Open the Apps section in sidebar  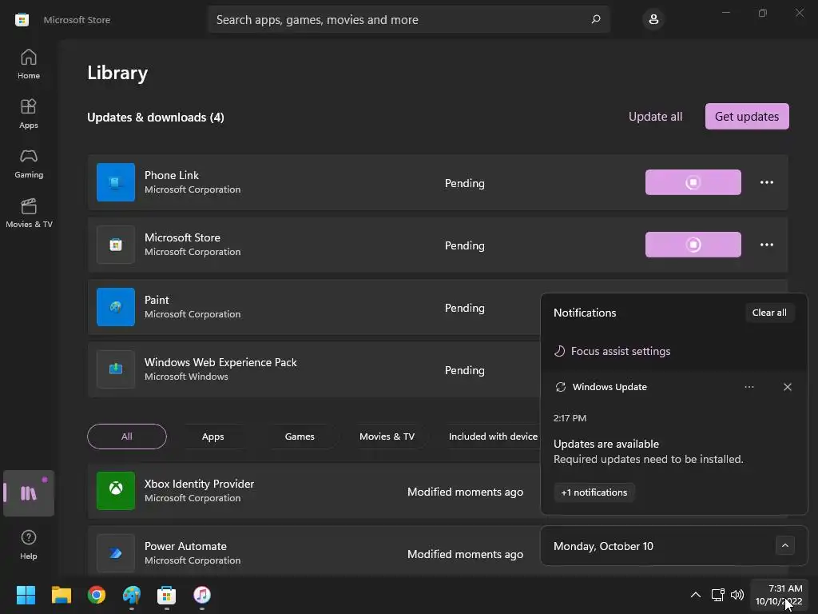click(29, 114)
